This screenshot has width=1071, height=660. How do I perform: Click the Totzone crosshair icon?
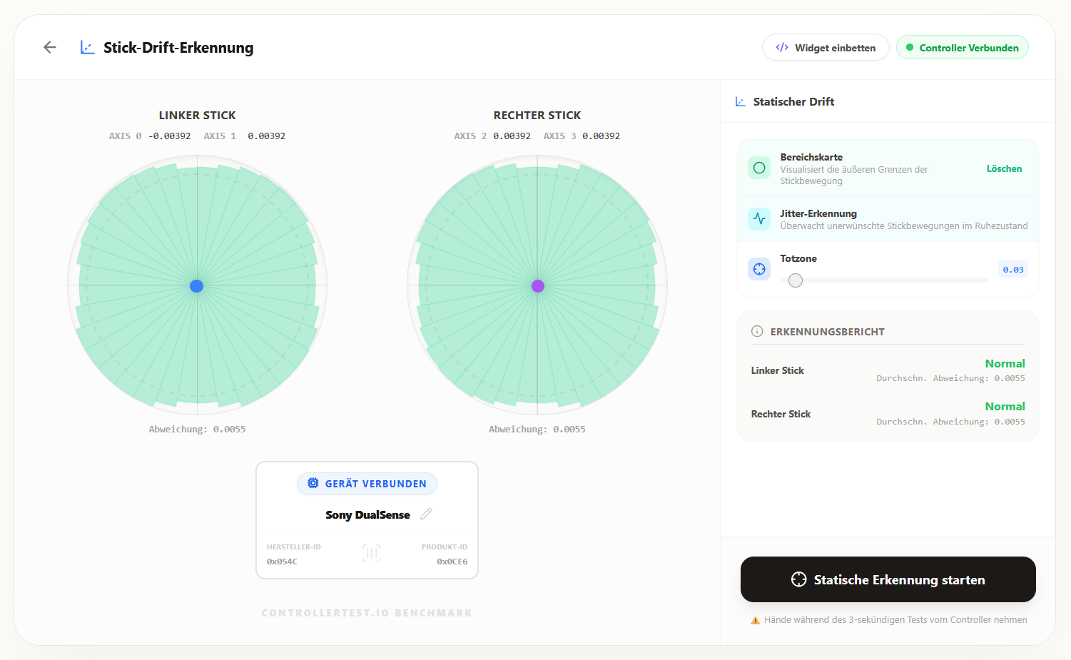pyautogui.click(x=759, y=269)
